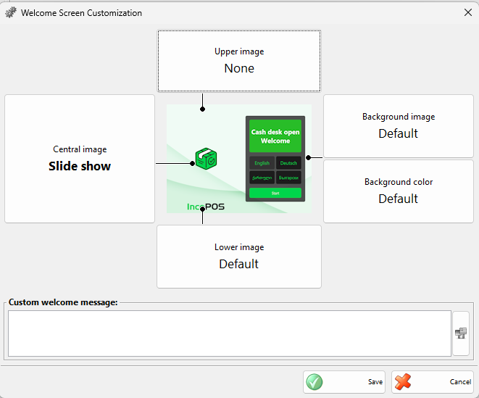Viewport: 479px width, 398px height.
Task: Select the 'Cash desk open Welcome' banner
Action: [x=275, y=136]
